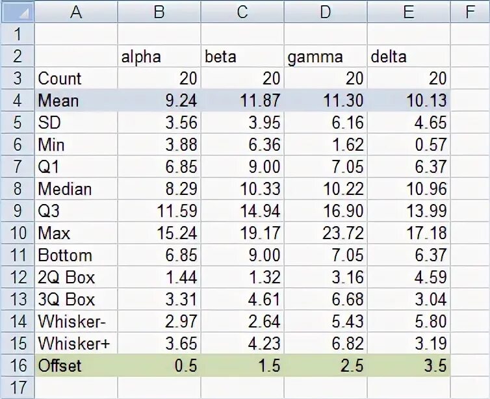Select alpha Mean value 9.24

159,101
